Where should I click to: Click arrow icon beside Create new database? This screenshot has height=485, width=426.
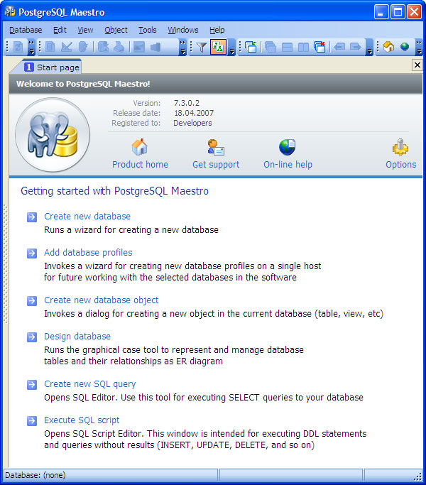point(32,217)
